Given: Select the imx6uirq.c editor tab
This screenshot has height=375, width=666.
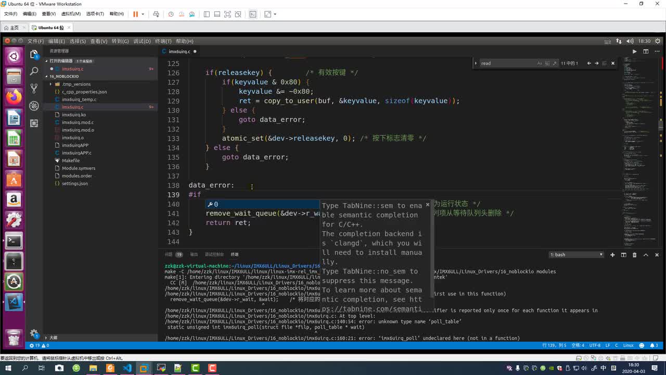Looking at the screenshot, I should pyautogui.click(x=180, y=52).
